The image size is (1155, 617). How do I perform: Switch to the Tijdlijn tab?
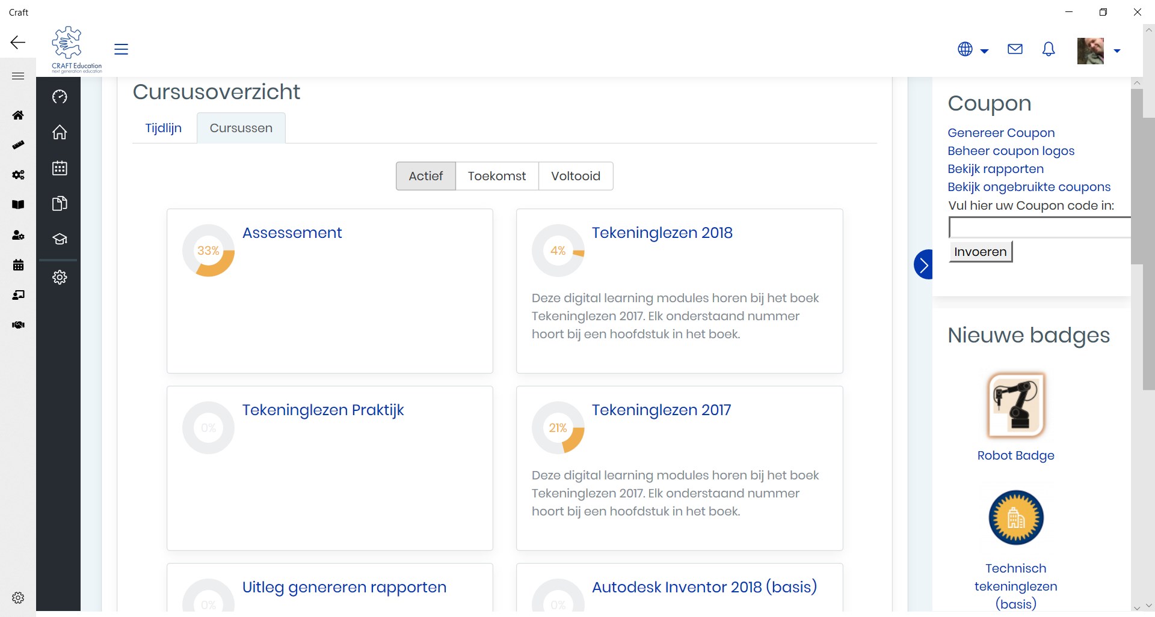pos(163,128)
